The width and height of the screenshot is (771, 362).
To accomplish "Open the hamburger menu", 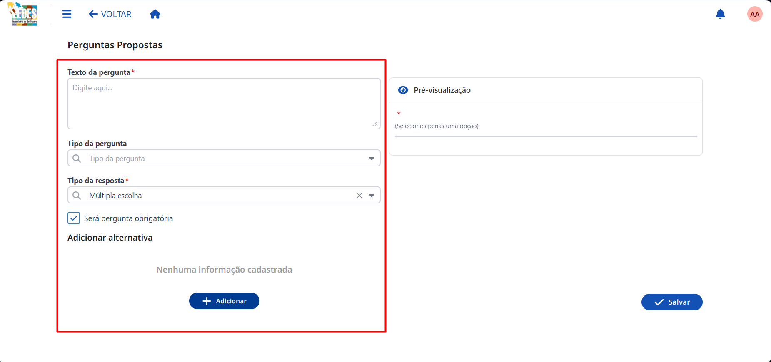I will point(67,14).
